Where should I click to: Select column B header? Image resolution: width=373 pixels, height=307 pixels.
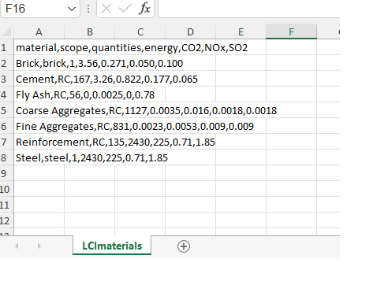[89, 31]
